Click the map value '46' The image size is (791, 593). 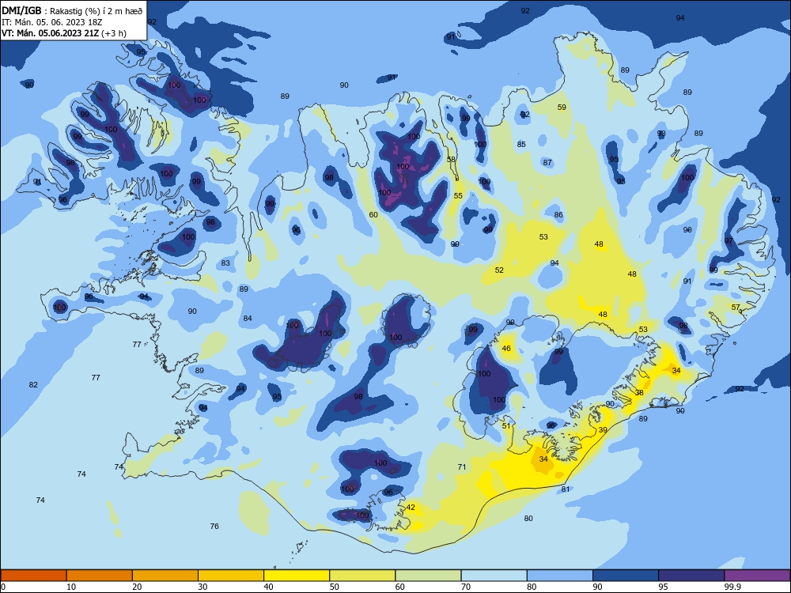[x=506, y=348]
